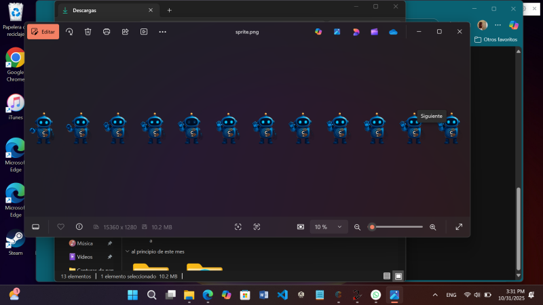Start slideshow with the play icon
543x305 pixels.
click(144, 32)
